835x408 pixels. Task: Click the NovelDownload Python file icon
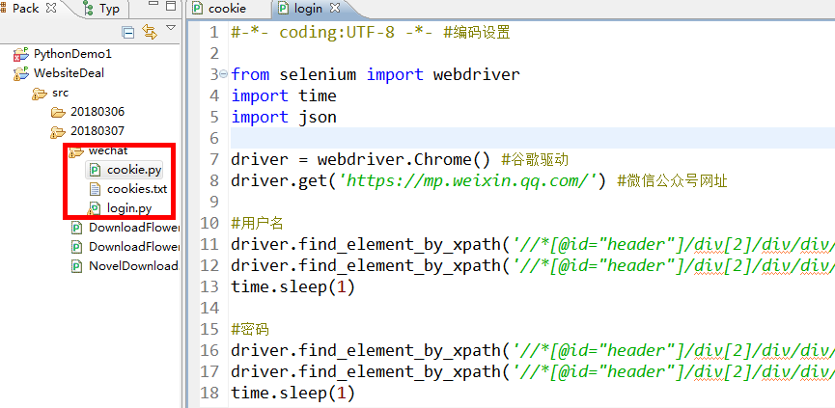coord(78,266)
